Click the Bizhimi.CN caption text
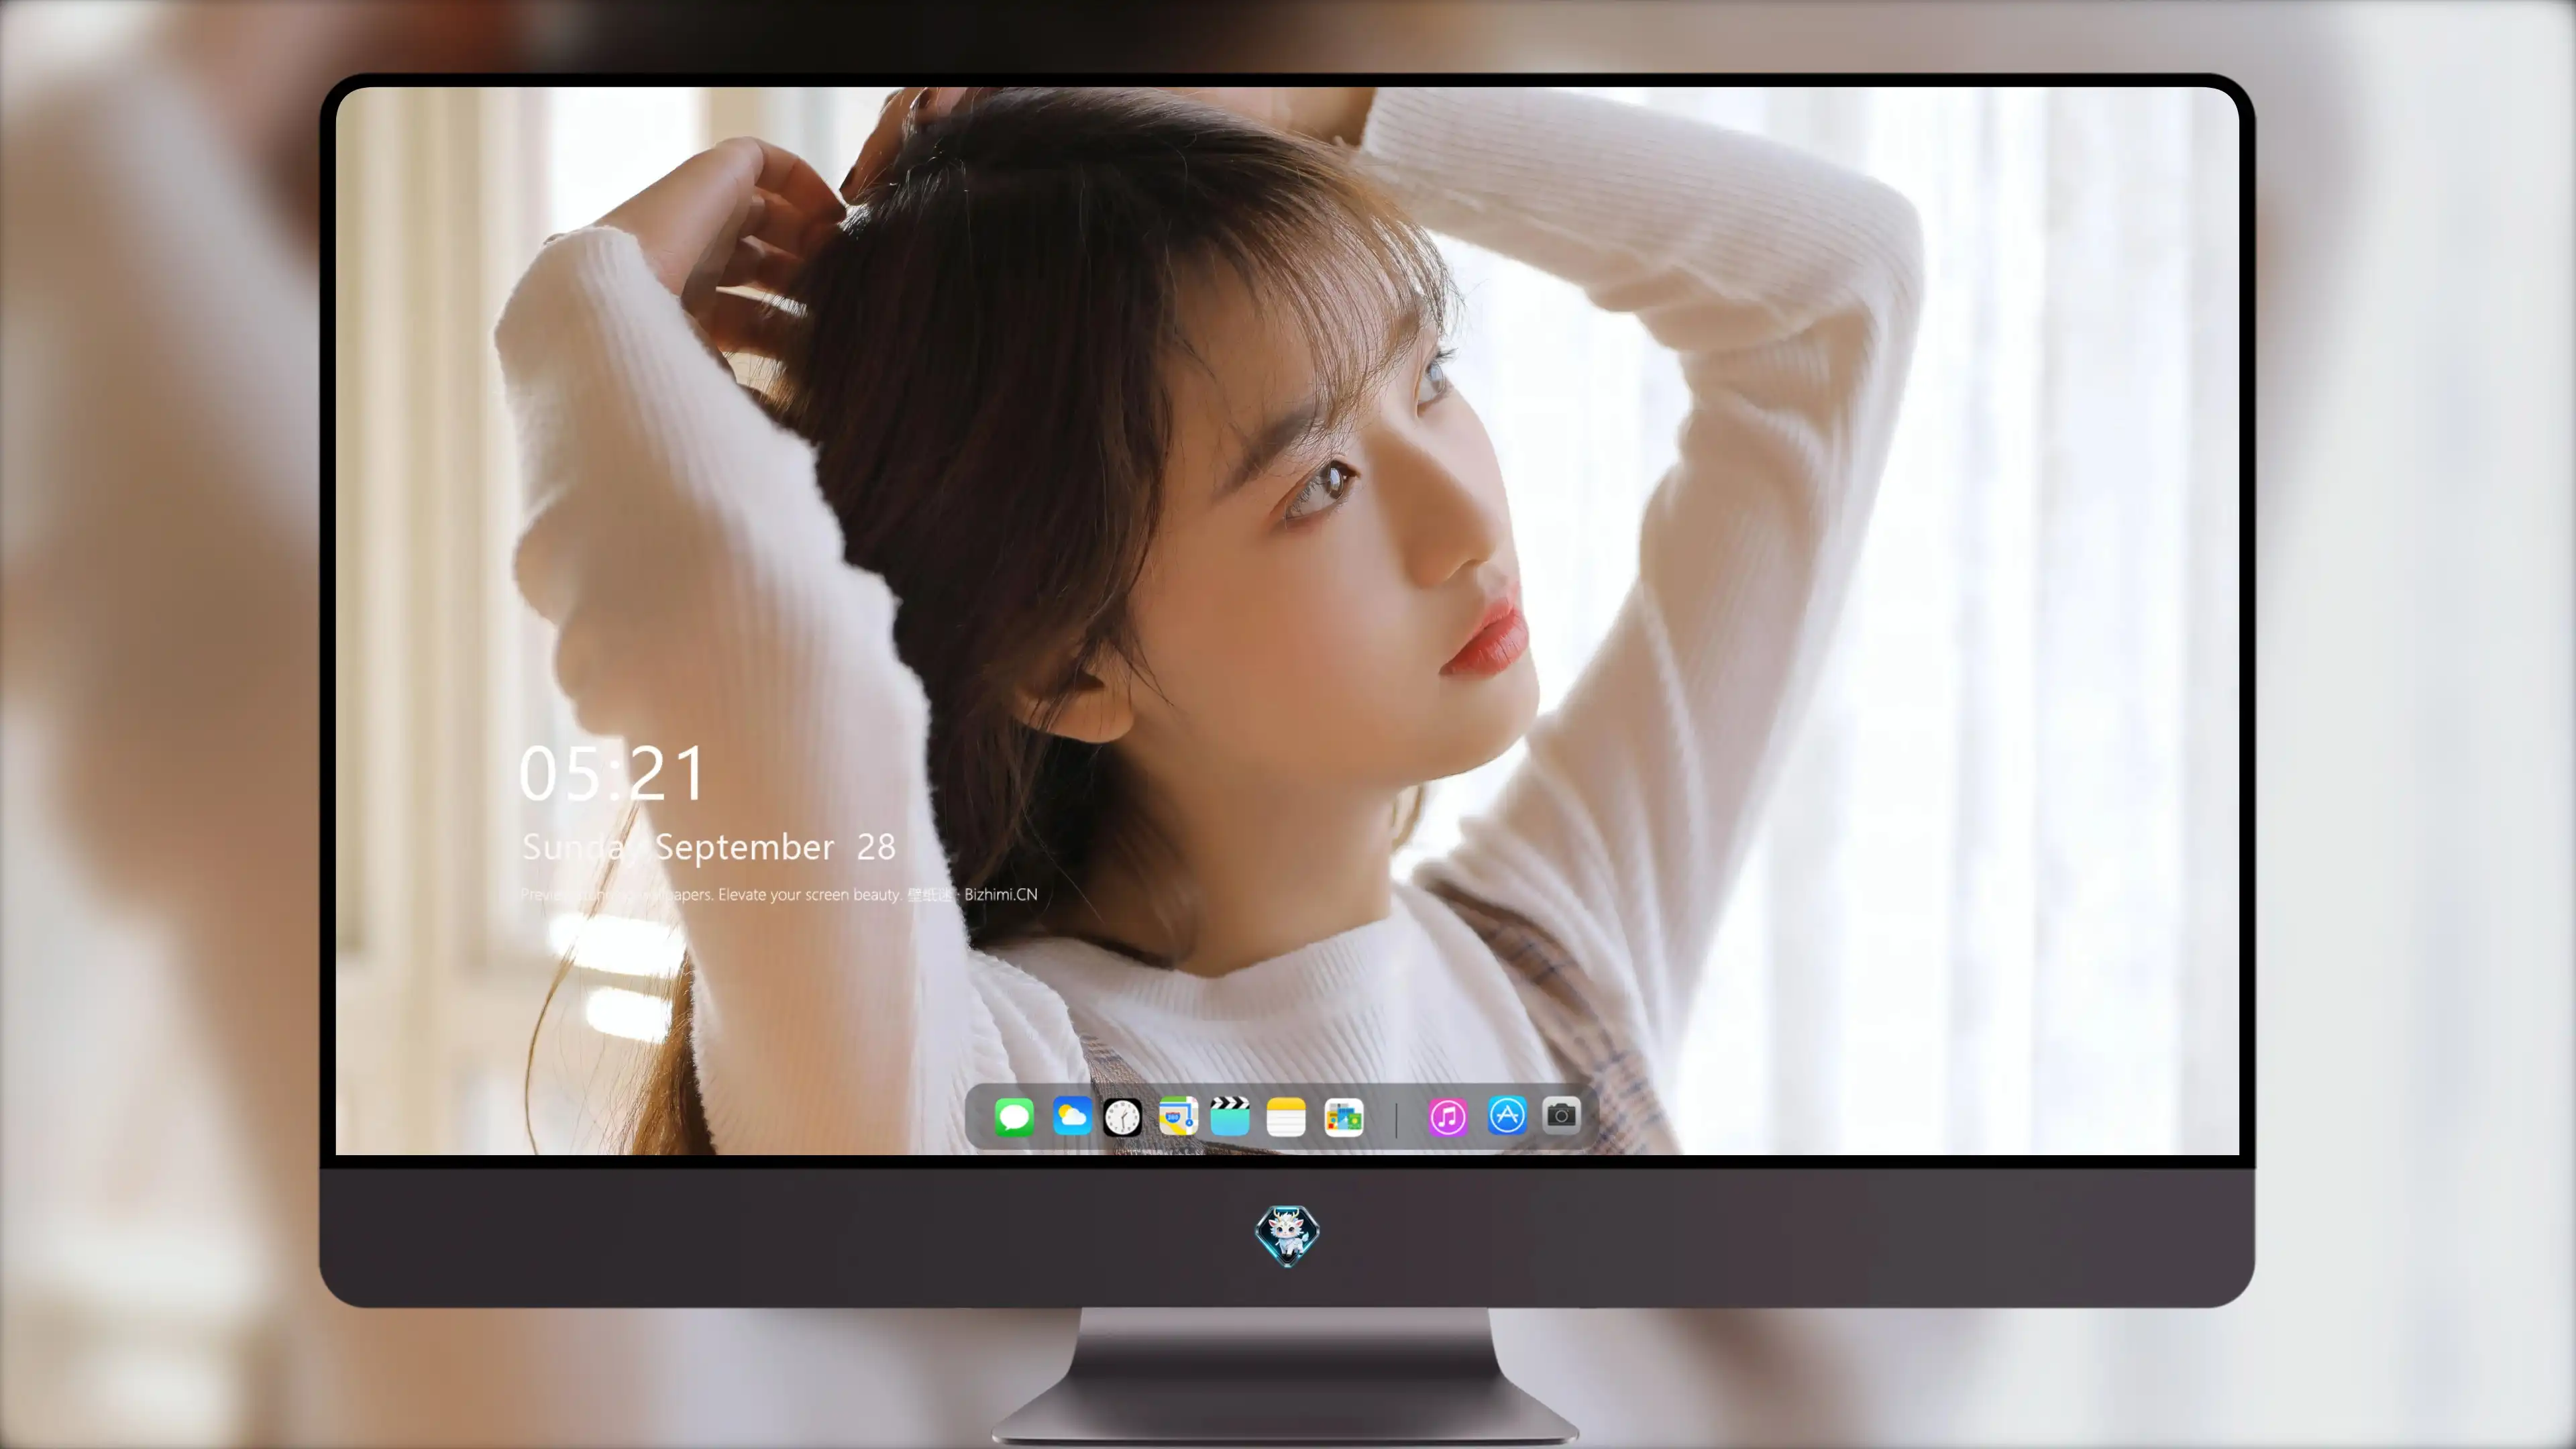Image resolution: width=2576 pixels, height=1449 pixels. coord(1000,894)
